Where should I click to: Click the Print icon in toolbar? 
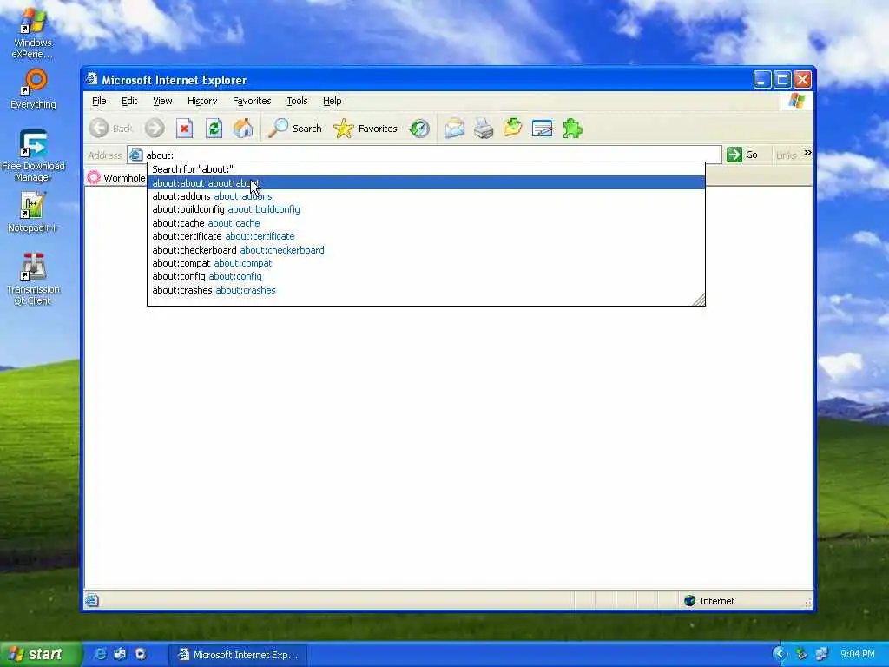[x=484, y=129]
